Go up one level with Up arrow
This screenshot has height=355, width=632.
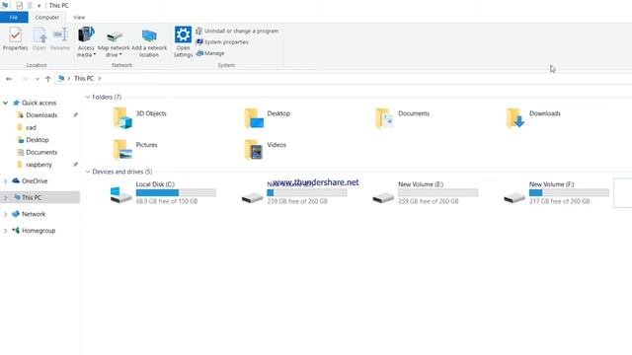[48, 79]
